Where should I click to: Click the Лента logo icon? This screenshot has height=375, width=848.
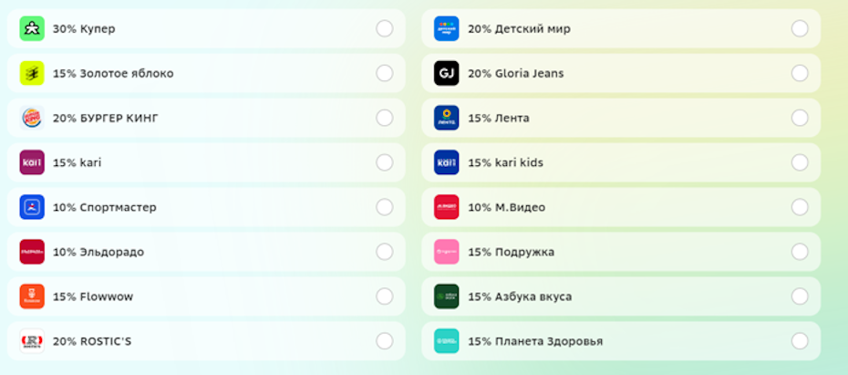point(447,118)
